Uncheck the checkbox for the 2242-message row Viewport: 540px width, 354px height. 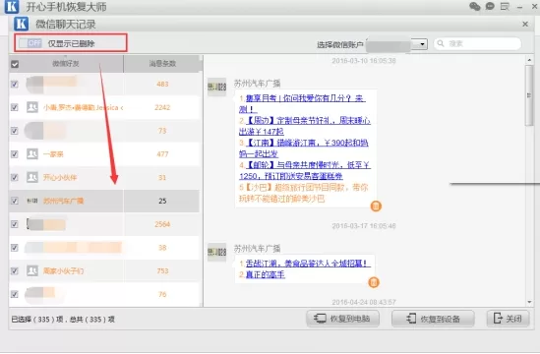15,107
